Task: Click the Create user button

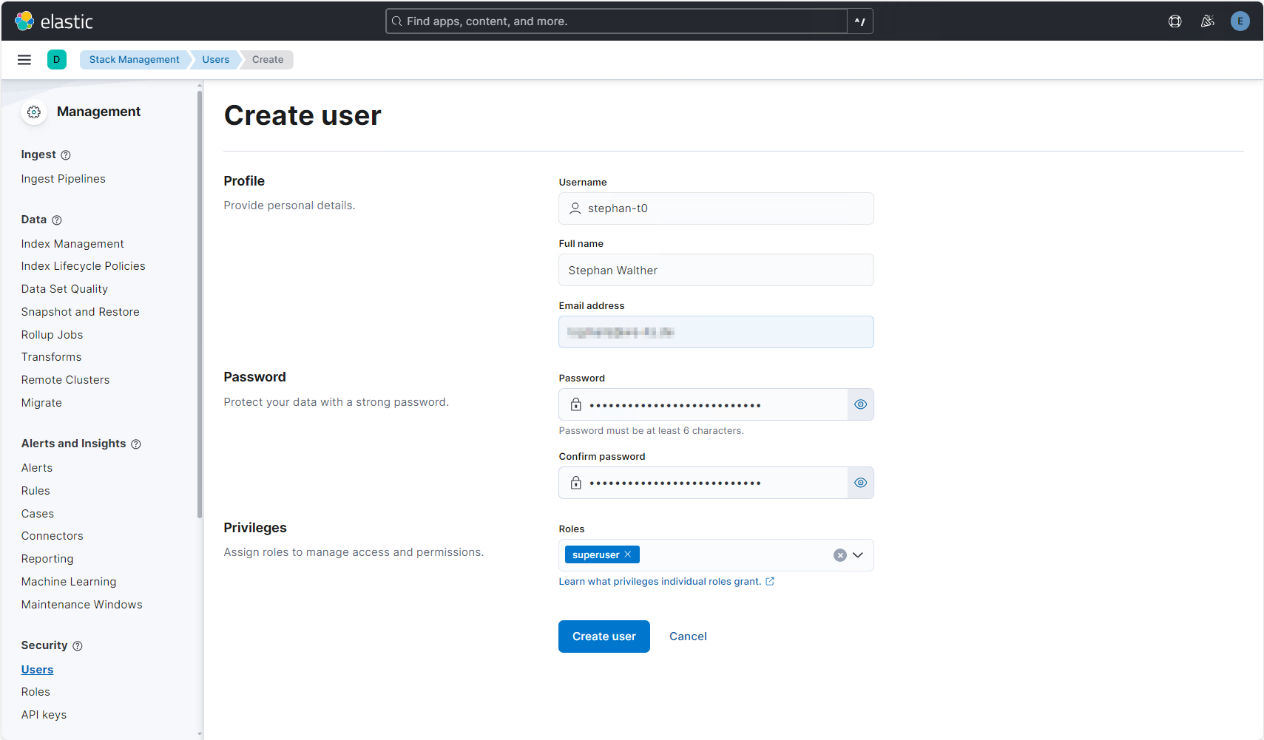Action: (604, 637)
